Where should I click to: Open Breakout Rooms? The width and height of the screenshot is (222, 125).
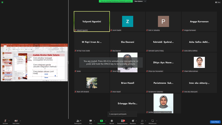pyautogui.click(x=122, y=122)
